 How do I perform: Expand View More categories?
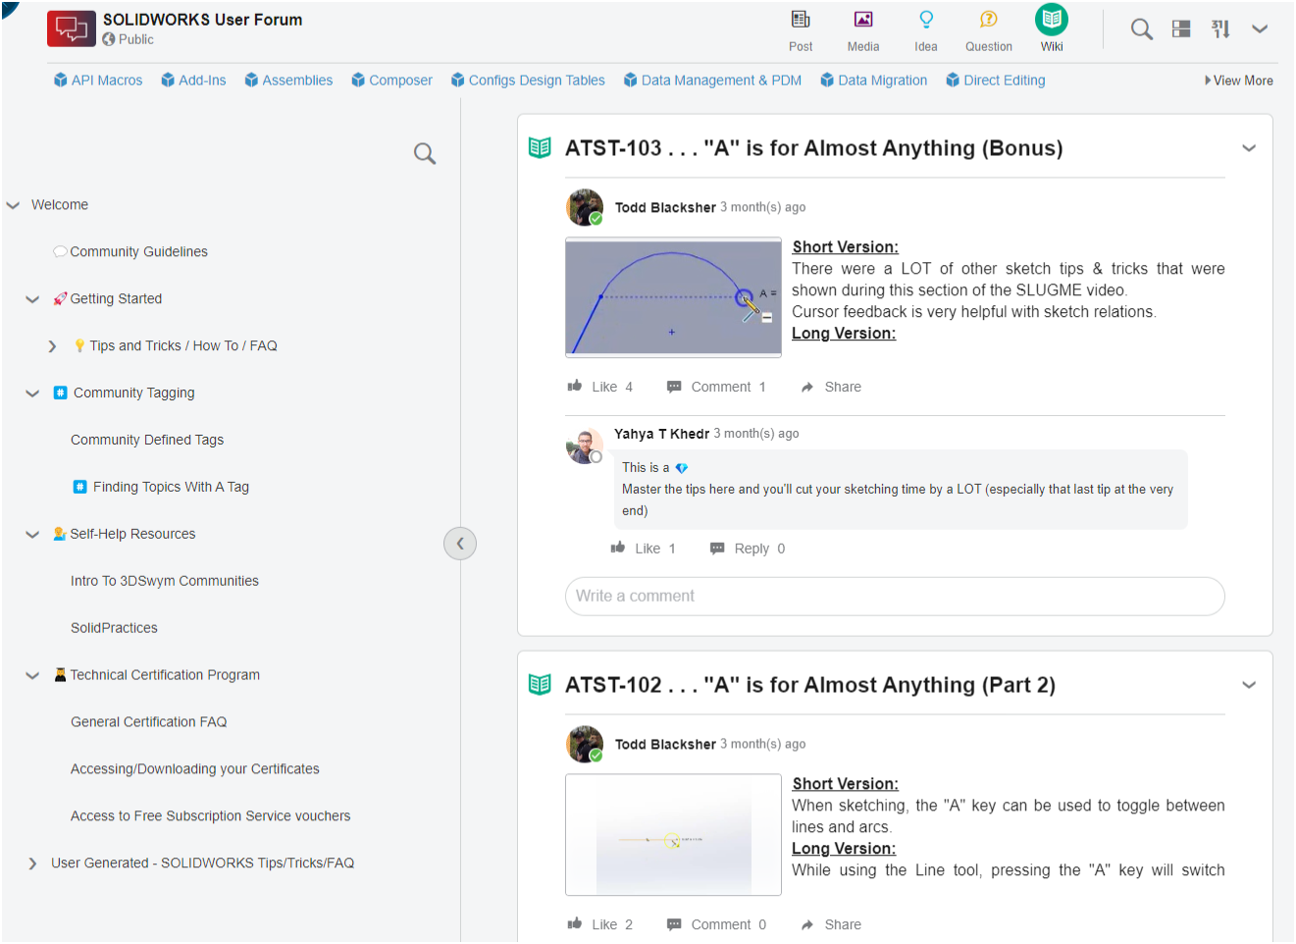pos(1239,80)
